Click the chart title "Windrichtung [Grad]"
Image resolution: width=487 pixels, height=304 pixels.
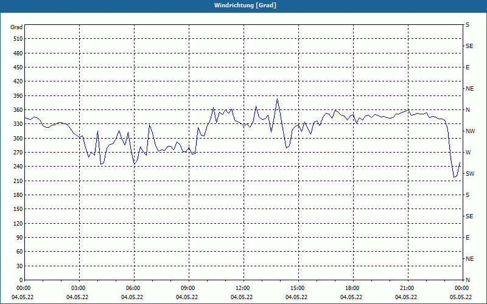pyautogui.click(x=245, y=5)
